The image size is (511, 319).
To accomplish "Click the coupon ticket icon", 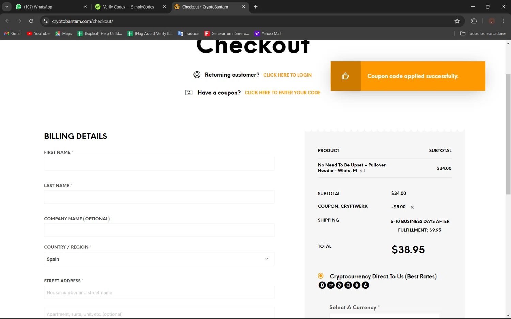I will click(x=189, y=93).
